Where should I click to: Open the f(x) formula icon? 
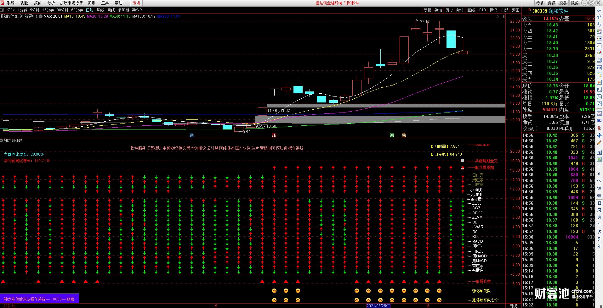tap(599, 97)
